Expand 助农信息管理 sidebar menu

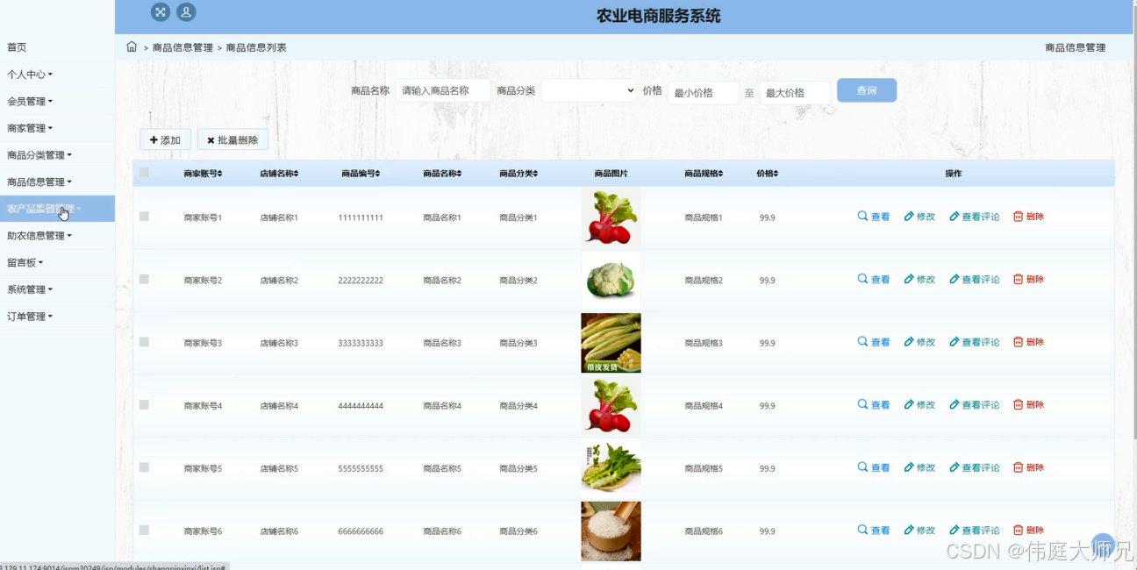[39, 236]
